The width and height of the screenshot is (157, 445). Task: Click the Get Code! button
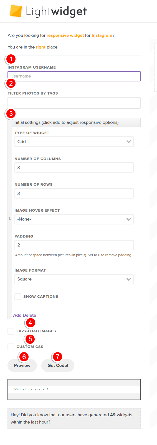point(58,366)
